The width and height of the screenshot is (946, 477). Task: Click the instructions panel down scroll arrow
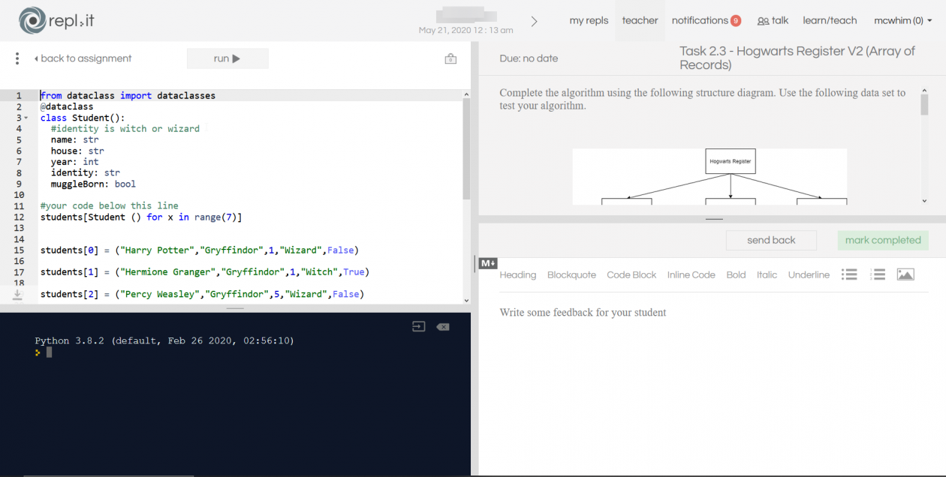pyautogui.click(x=924, y=201)
